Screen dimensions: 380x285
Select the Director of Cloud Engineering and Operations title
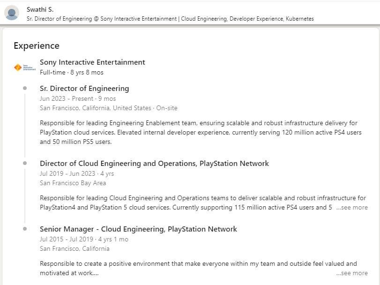click(154, 163)
